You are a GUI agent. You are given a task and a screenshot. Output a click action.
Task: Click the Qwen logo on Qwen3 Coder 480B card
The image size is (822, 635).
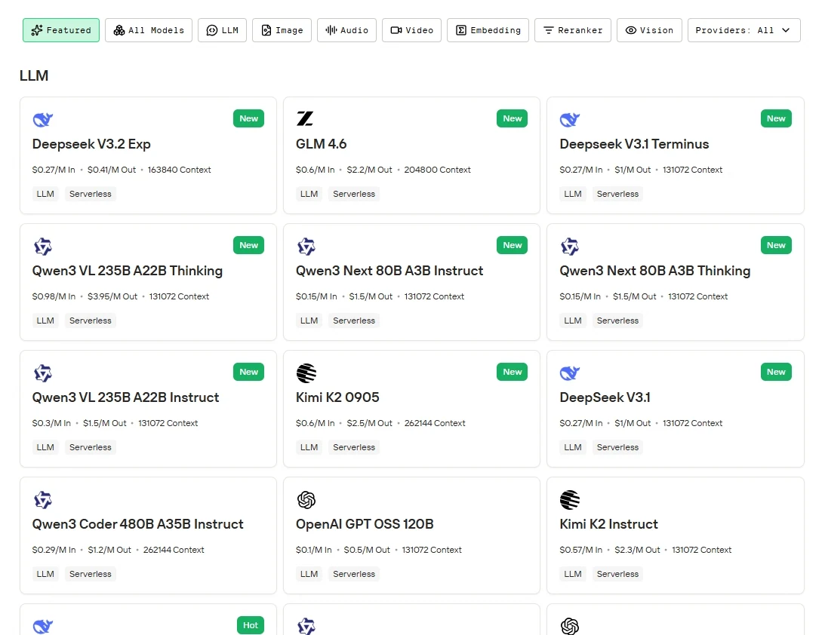point(43,500)
